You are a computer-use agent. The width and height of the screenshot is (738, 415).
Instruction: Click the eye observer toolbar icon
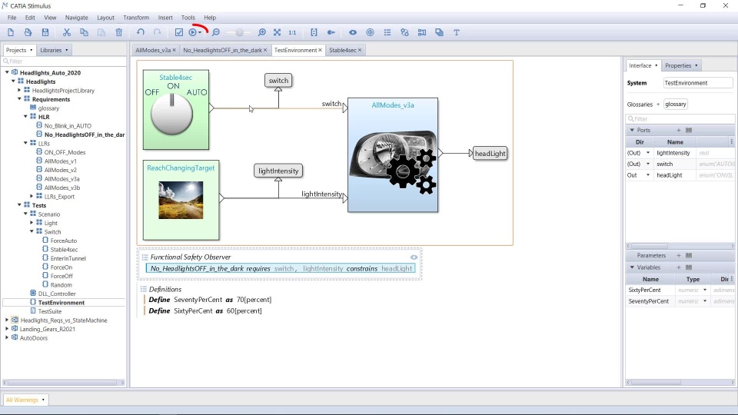[353, 32]
